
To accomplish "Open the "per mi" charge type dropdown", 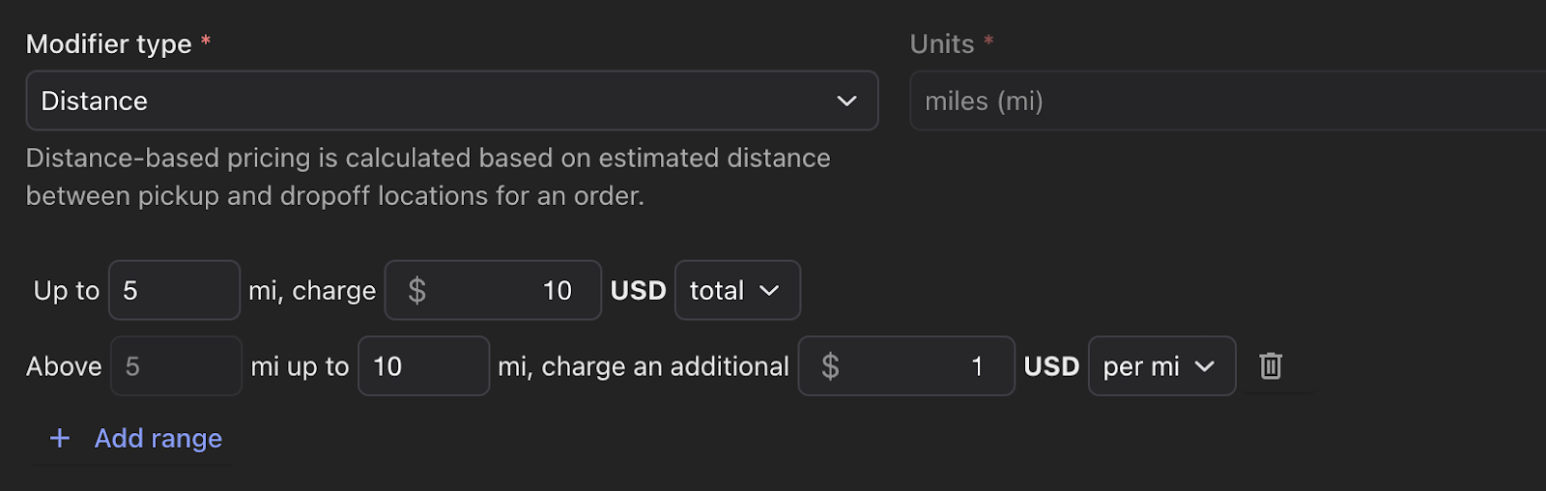I will click(1160, 366).
